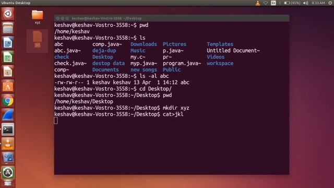
Task: Open the Ubuntu Dash search launcher
Action: tap(8, 14)
